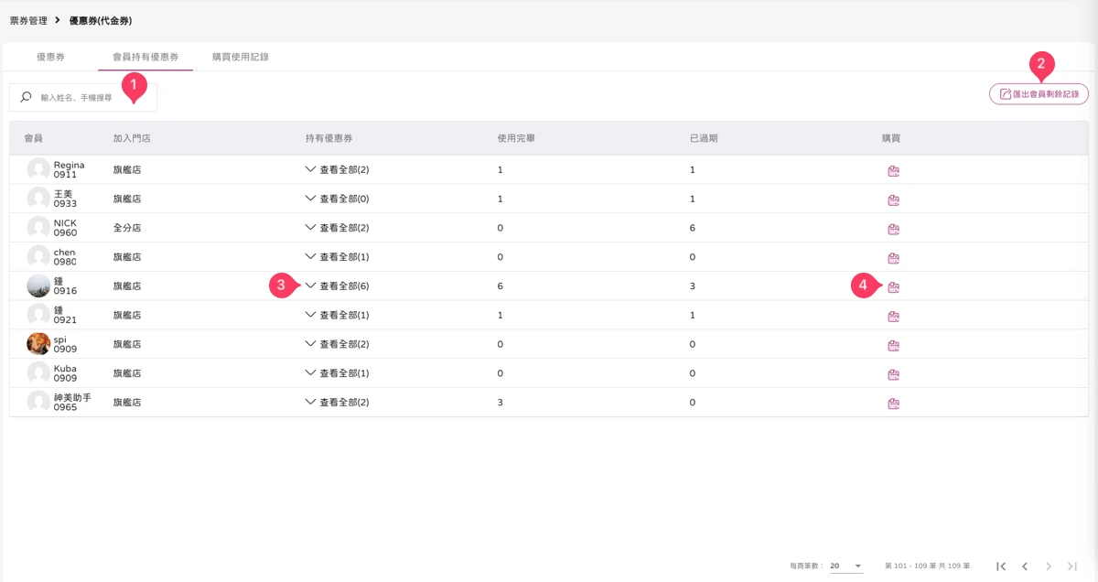Screen dimensions: 1098x582
Task: Click purchase icon for 神美助手 row
Action: pyautogui.click(x=894, y=404)
